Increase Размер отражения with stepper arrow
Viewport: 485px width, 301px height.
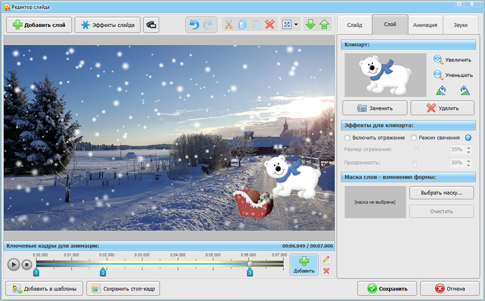point(468,148)
